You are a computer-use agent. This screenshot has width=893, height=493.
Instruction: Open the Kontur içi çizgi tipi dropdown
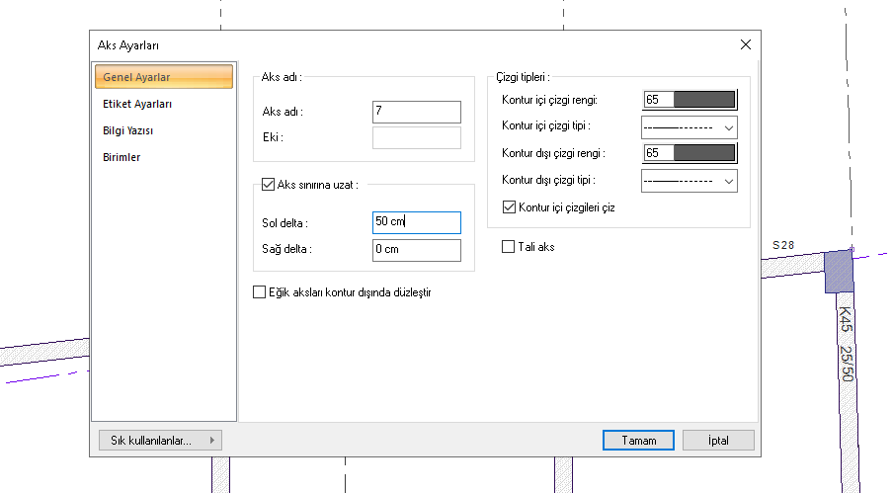tap(690, 127)
